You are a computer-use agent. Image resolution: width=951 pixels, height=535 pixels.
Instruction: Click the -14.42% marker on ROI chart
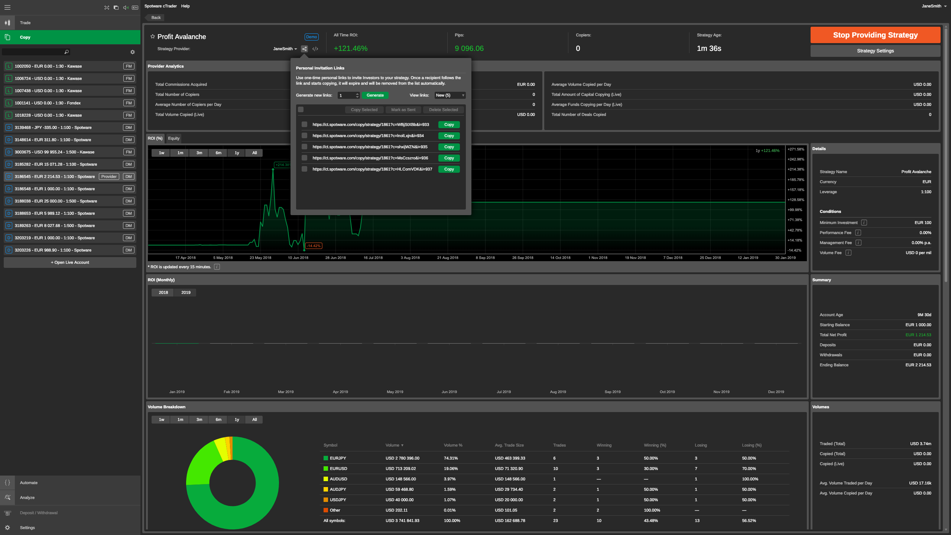click(x=314, y=246)
